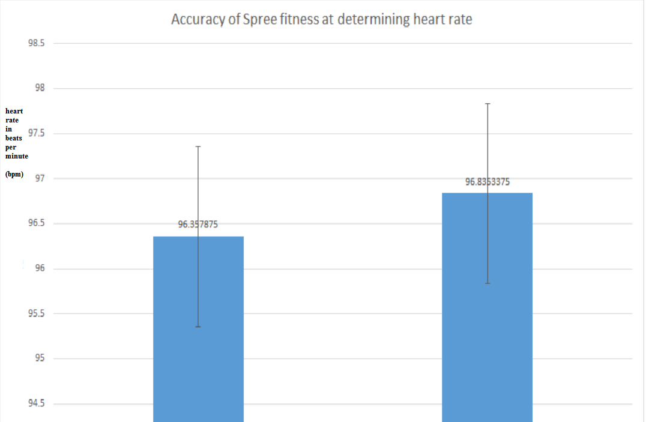Image resolution: width=646 pixels, height=422 pixels.
Task: Click the heart rate vertical axis title
Action: pos(16,134)
